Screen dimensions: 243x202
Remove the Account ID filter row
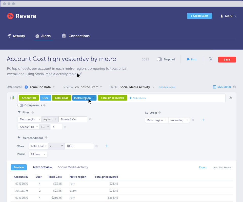click(x=65, y=127)
